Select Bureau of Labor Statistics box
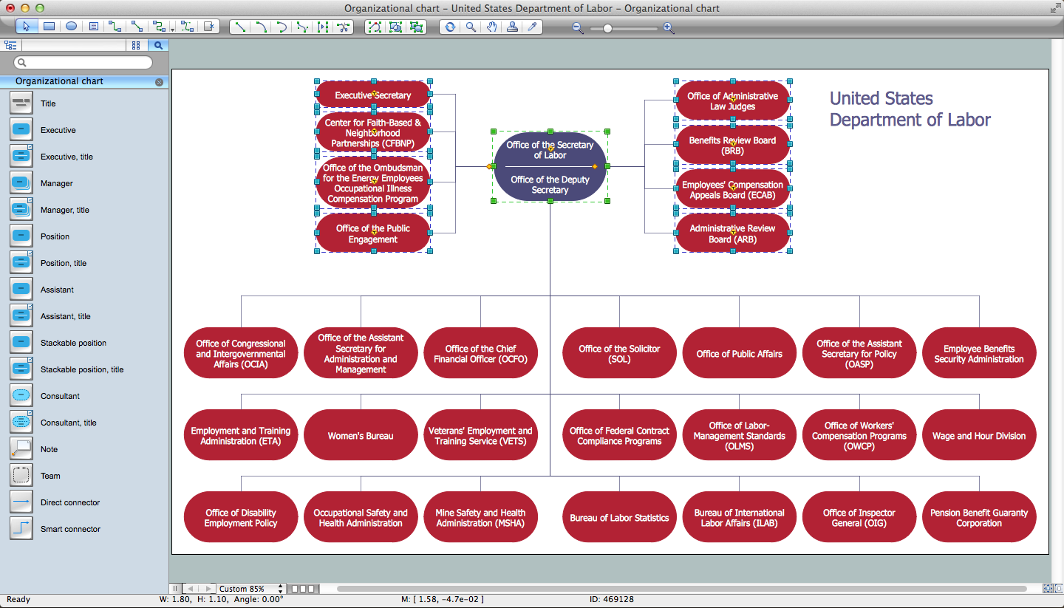The width and height of the screenshot is (1064, 608). coord(619,517)
